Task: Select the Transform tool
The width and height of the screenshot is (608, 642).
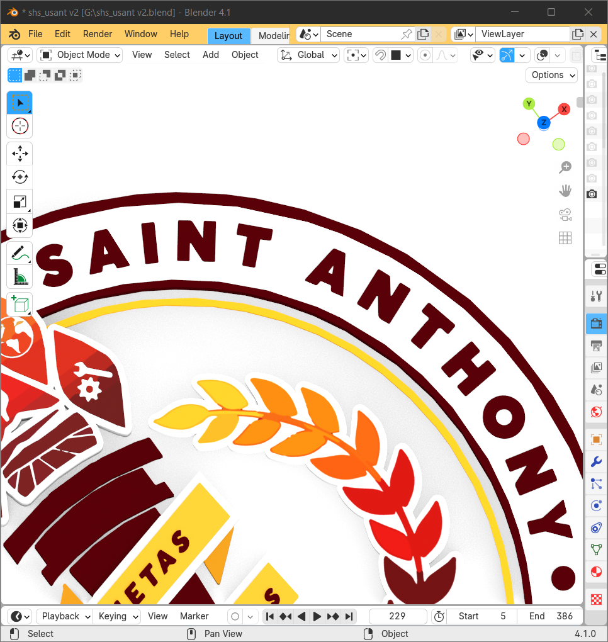Action: [20, 225]
